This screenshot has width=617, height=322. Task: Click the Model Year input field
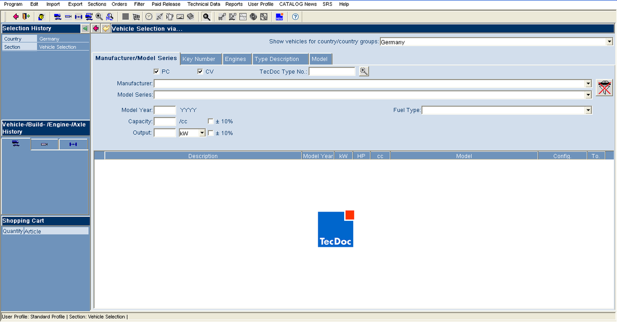click(x=165, y=110)
